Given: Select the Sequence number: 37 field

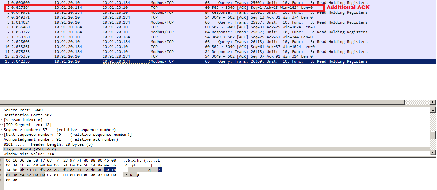Looking at the screenshot, I should 60,130.
